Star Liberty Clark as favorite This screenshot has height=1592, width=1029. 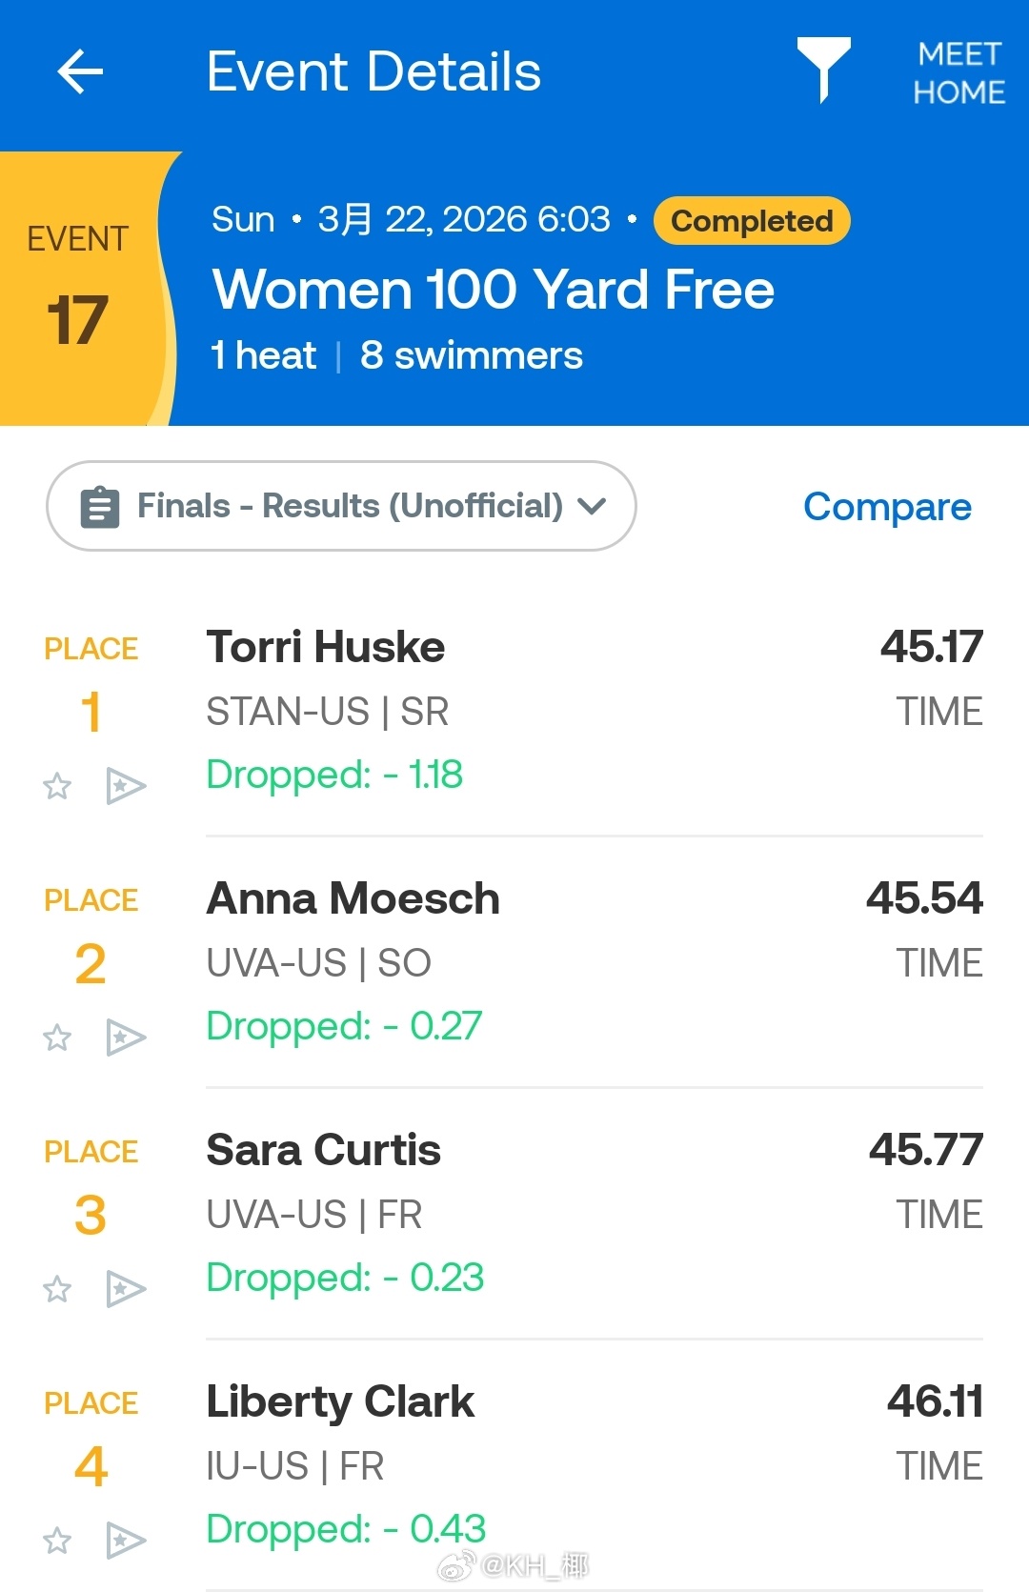pos(57,1541)
